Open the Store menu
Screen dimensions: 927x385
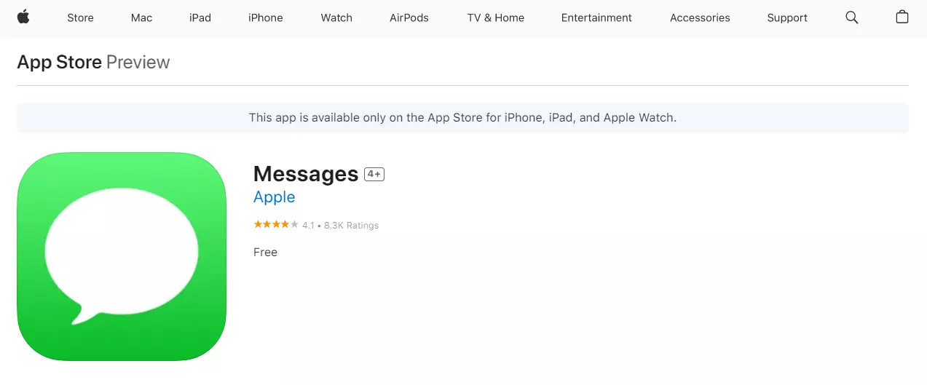click(80, 17)
